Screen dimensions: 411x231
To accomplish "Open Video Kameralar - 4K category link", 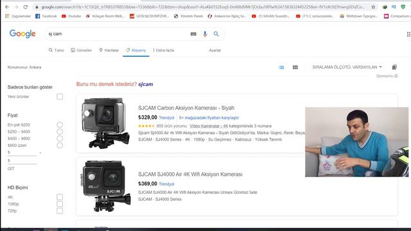I will coord(209,126).
